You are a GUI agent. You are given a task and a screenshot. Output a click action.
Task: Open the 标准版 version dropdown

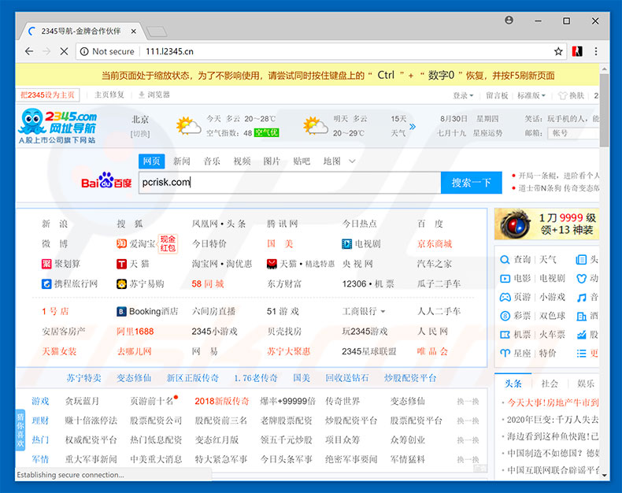531,95
